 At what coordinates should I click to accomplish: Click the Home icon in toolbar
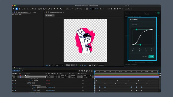tap(14, 9)
